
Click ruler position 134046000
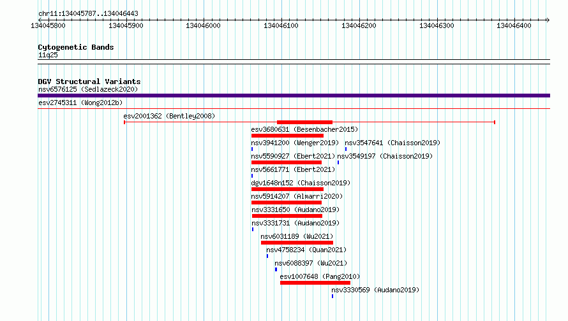(203, 25)
